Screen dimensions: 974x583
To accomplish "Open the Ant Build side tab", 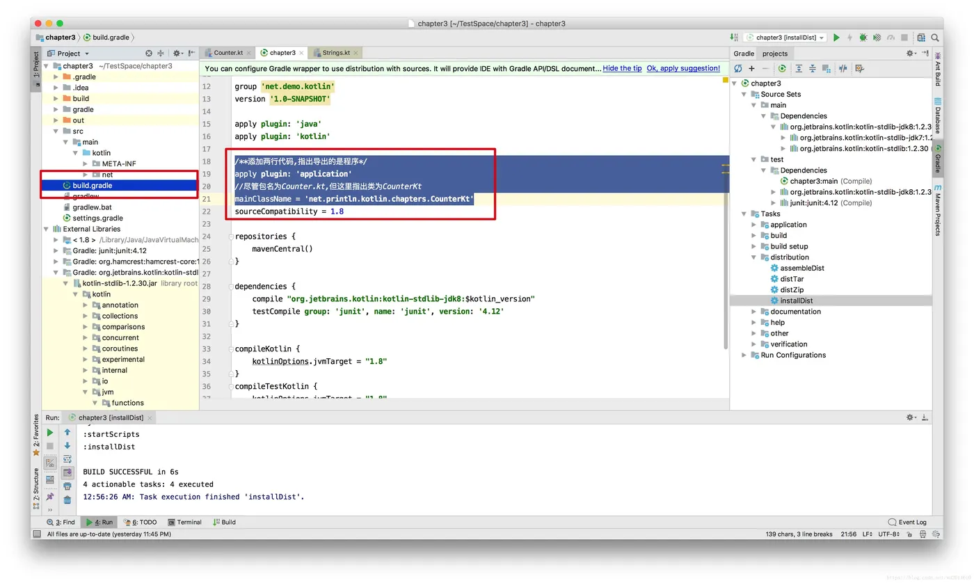I will (938, 70).
